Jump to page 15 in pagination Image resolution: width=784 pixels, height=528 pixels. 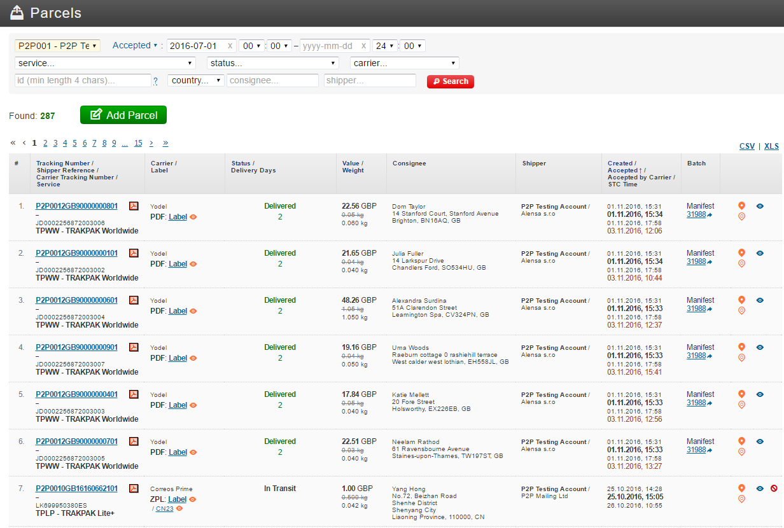pos(138,143)
